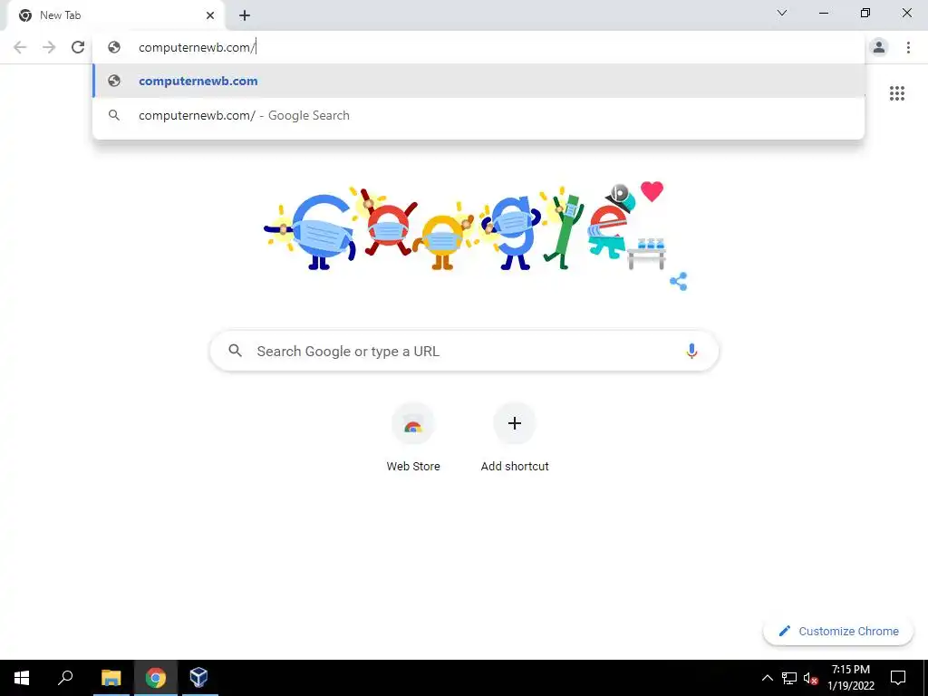928x696 pixels.
Task: Click the Chrome taskbar icon
Action: coord(156,678)
